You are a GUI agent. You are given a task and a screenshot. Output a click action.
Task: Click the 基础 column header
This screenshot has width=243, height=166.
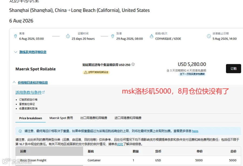pos(91,151)
